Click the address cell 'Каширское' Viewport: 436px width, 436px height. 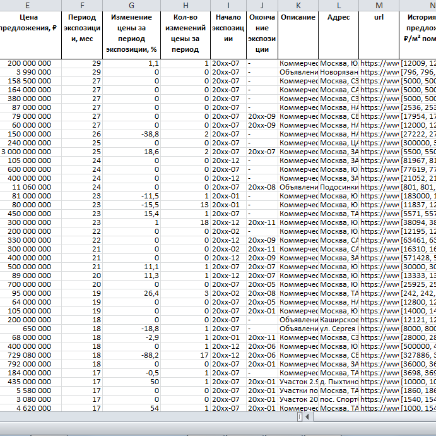point(338,320)
